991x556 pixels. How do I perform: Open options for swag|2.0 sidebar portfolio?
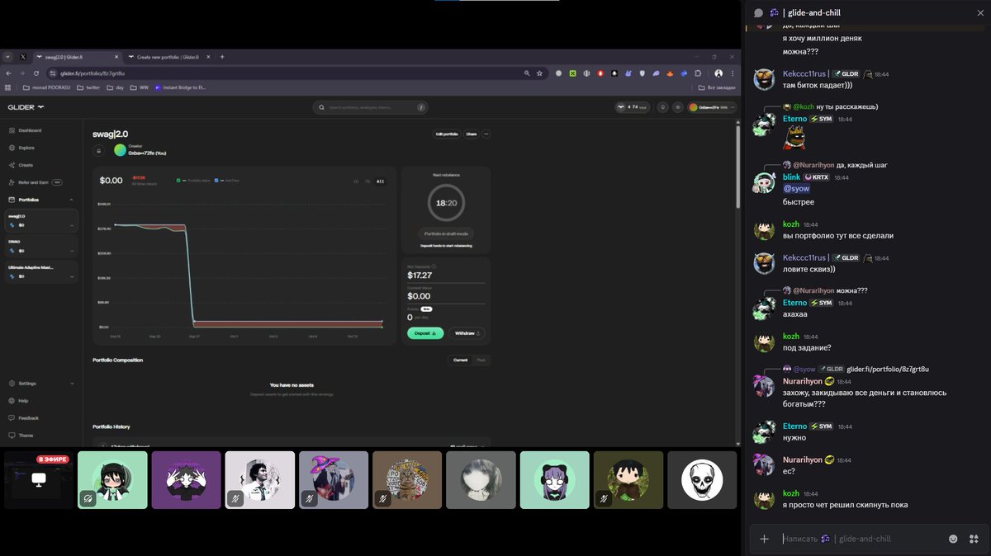(x=72, y=224)
